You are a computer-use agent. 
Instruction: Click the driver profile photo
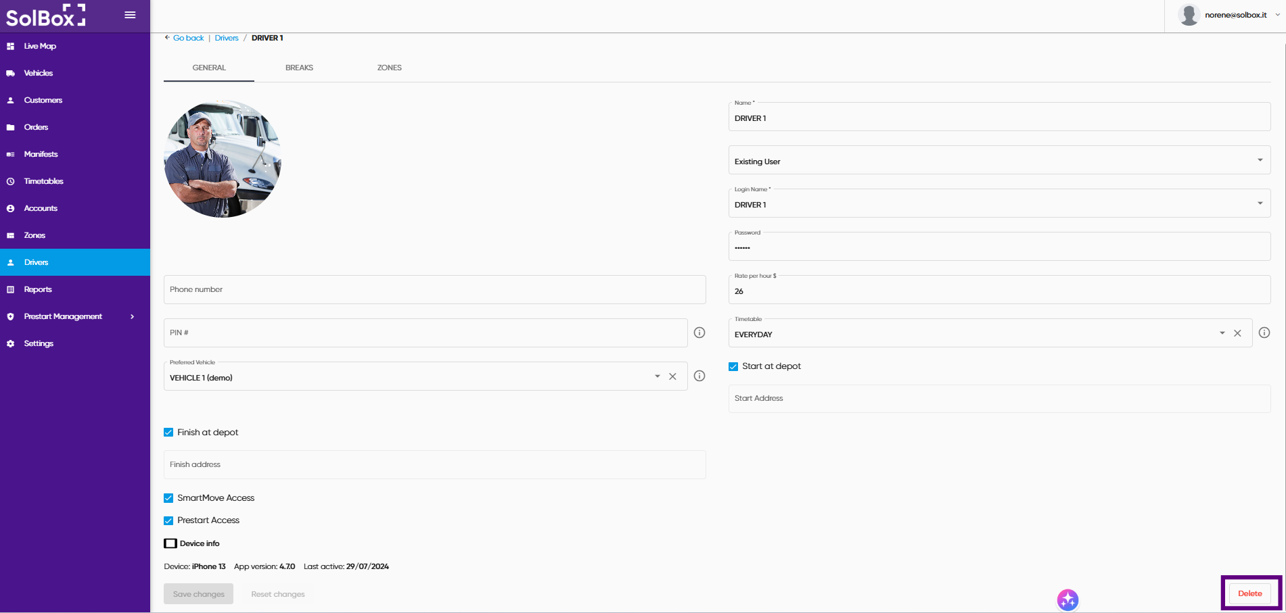click(223, 159)
